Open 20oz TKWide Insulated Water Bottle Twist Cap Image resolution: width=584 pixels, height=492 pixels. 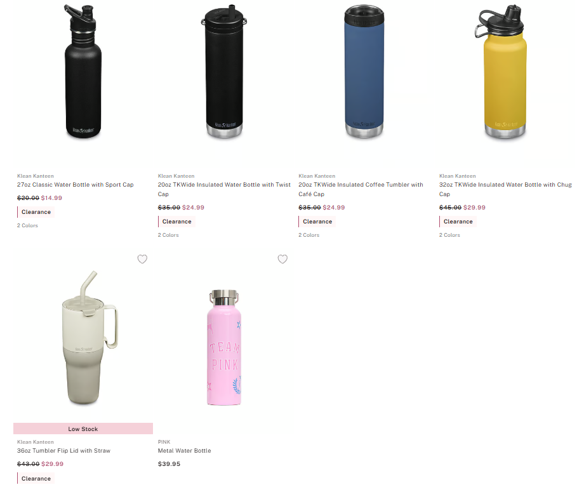click(x=224, y=189)
